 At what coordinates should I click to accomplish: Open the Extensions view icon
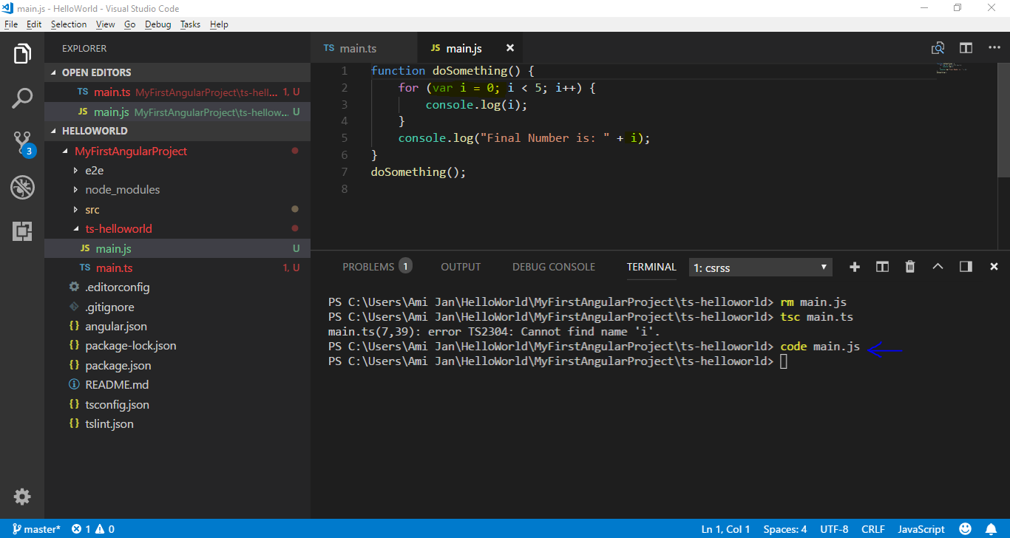click(x=22, y=231)
